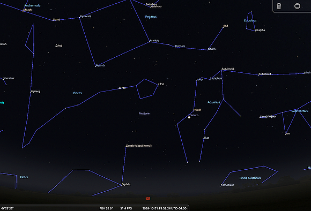The height and width of the screenshot is (211, 311).
Task: Select the star Alpheratz
Action: [x=79, y=18]
